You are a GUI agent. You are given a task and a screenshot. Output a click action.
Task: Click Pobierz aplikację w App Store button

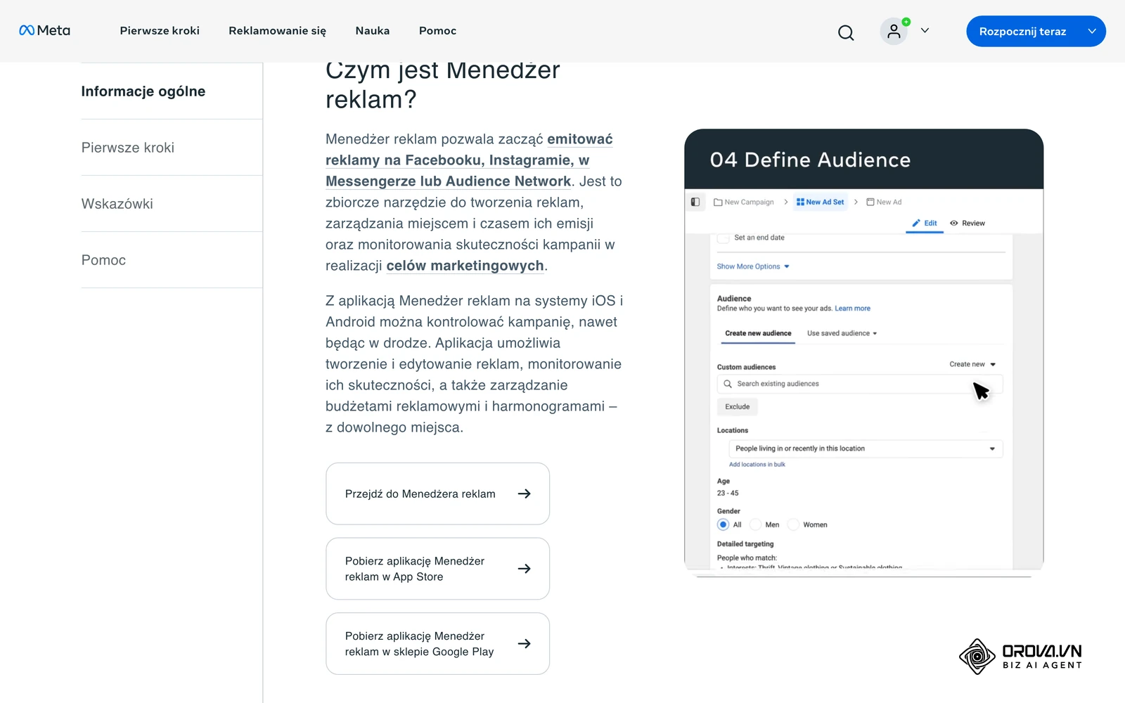tap(437, 569)
